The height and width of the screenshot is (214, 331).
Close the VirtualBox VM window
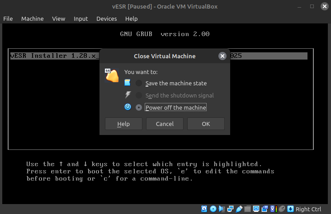[x=325, y=6]
